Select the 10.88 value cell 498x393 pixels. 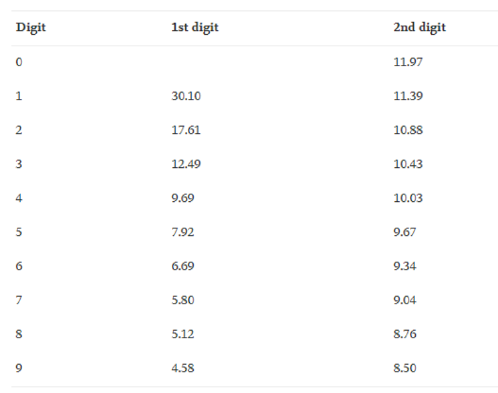(x=408, y=130)
